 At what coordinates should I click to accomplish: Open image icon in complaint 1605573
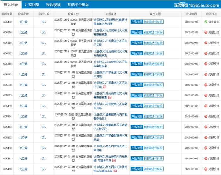(110, 97)
